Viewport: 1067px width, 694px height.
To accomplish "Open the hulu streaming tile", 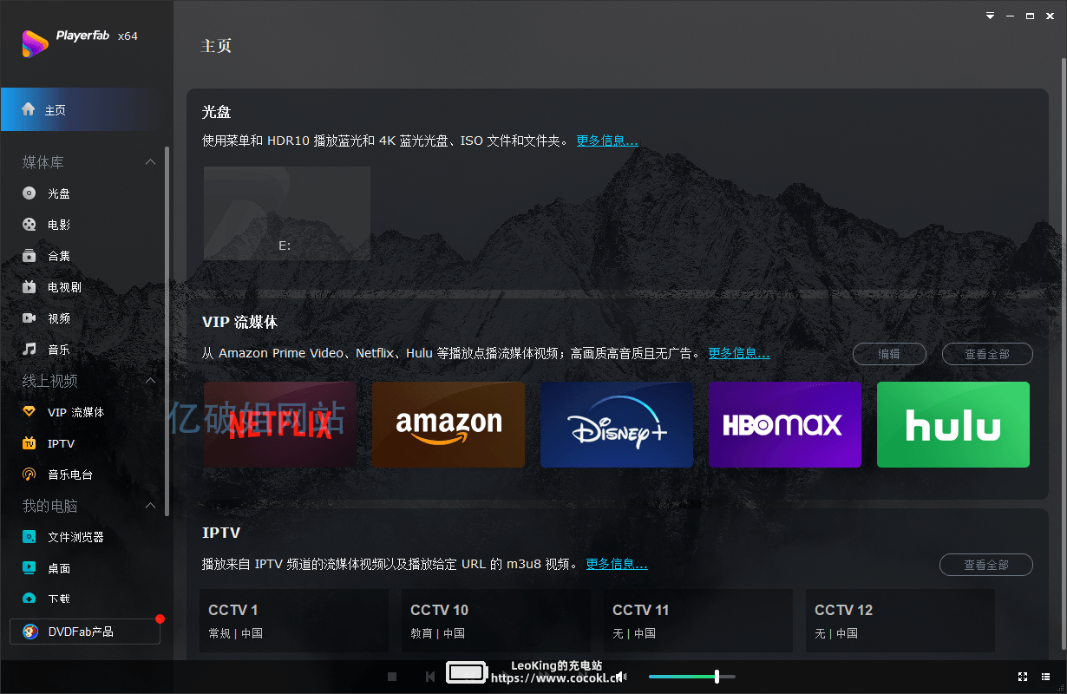I will (953, 425).
